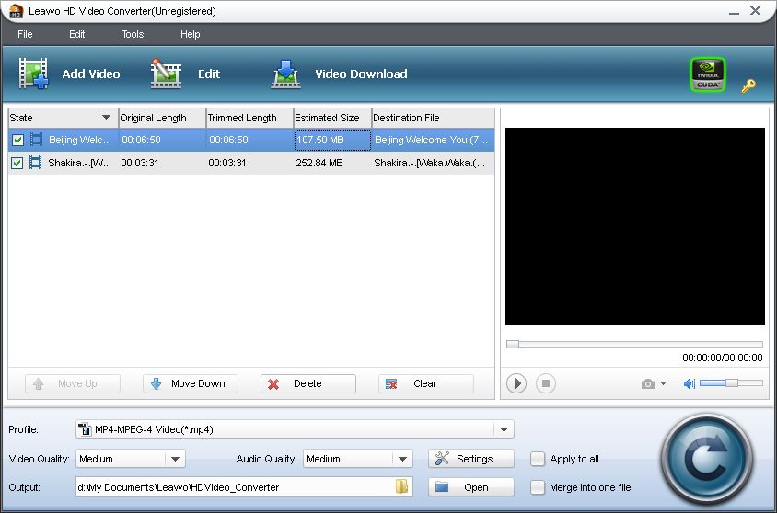The height and width of the screenshot is (513, 777).
Task: Click the Stop button in preview
Action: 546,383
